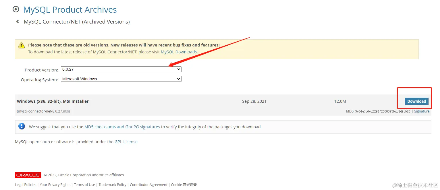Screen dimensions: 440x190
Task: Click the Operating System label
Action: [x=39, y=80]
